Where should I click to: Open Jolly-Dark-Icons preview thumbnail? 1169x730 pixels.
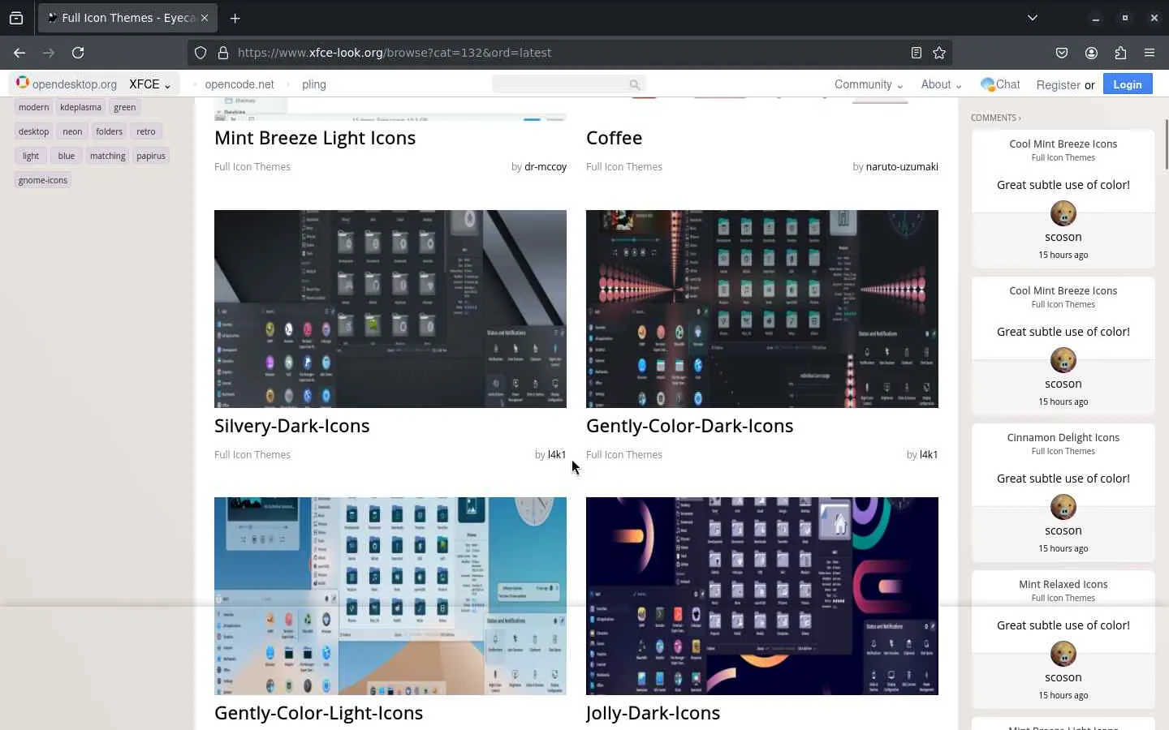(x=762, y=596)
